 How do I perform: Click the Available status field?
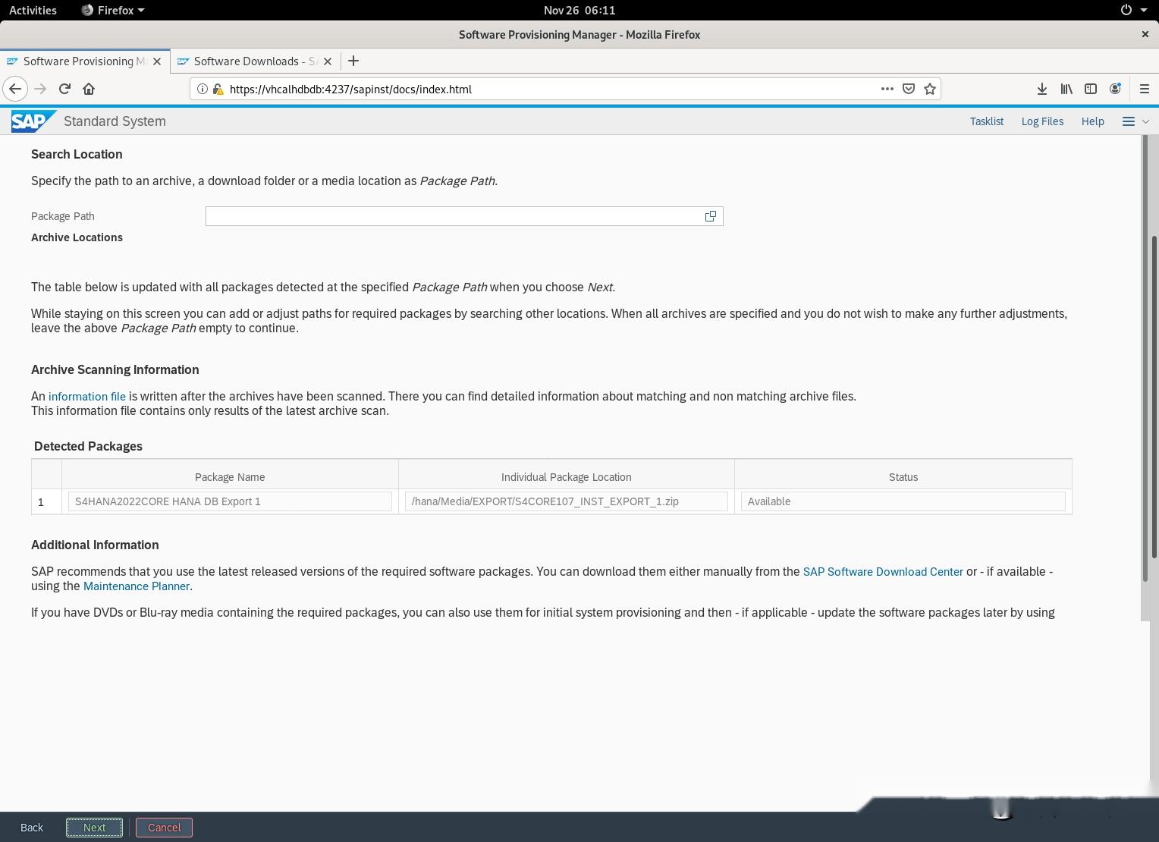click(903, 501)
